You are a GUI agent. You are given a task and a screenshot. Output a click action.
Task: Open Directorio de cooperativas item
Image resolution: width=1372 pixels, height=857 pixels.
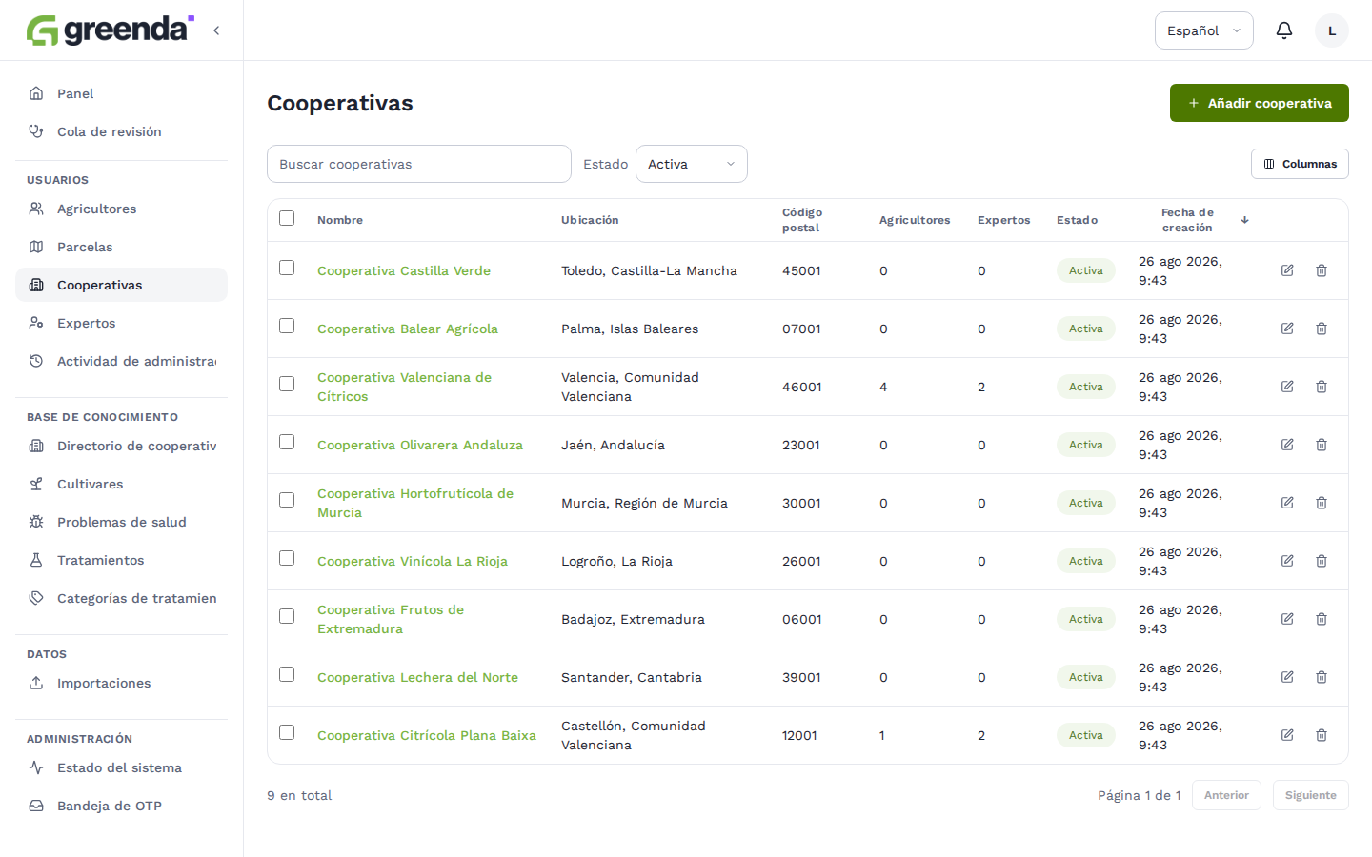(x=121, y=446)
